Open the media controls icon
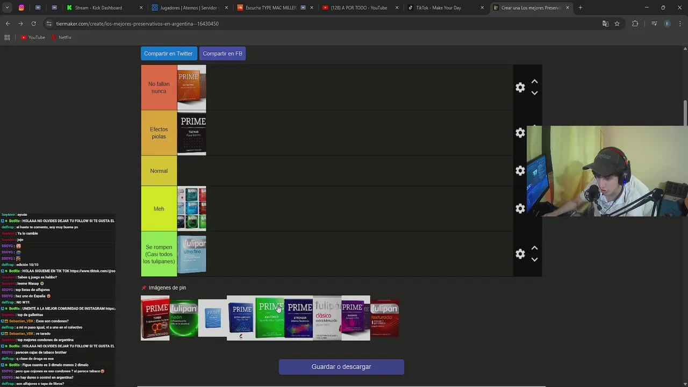The height and width of the screenshot is (387, 688). [654, 24]
